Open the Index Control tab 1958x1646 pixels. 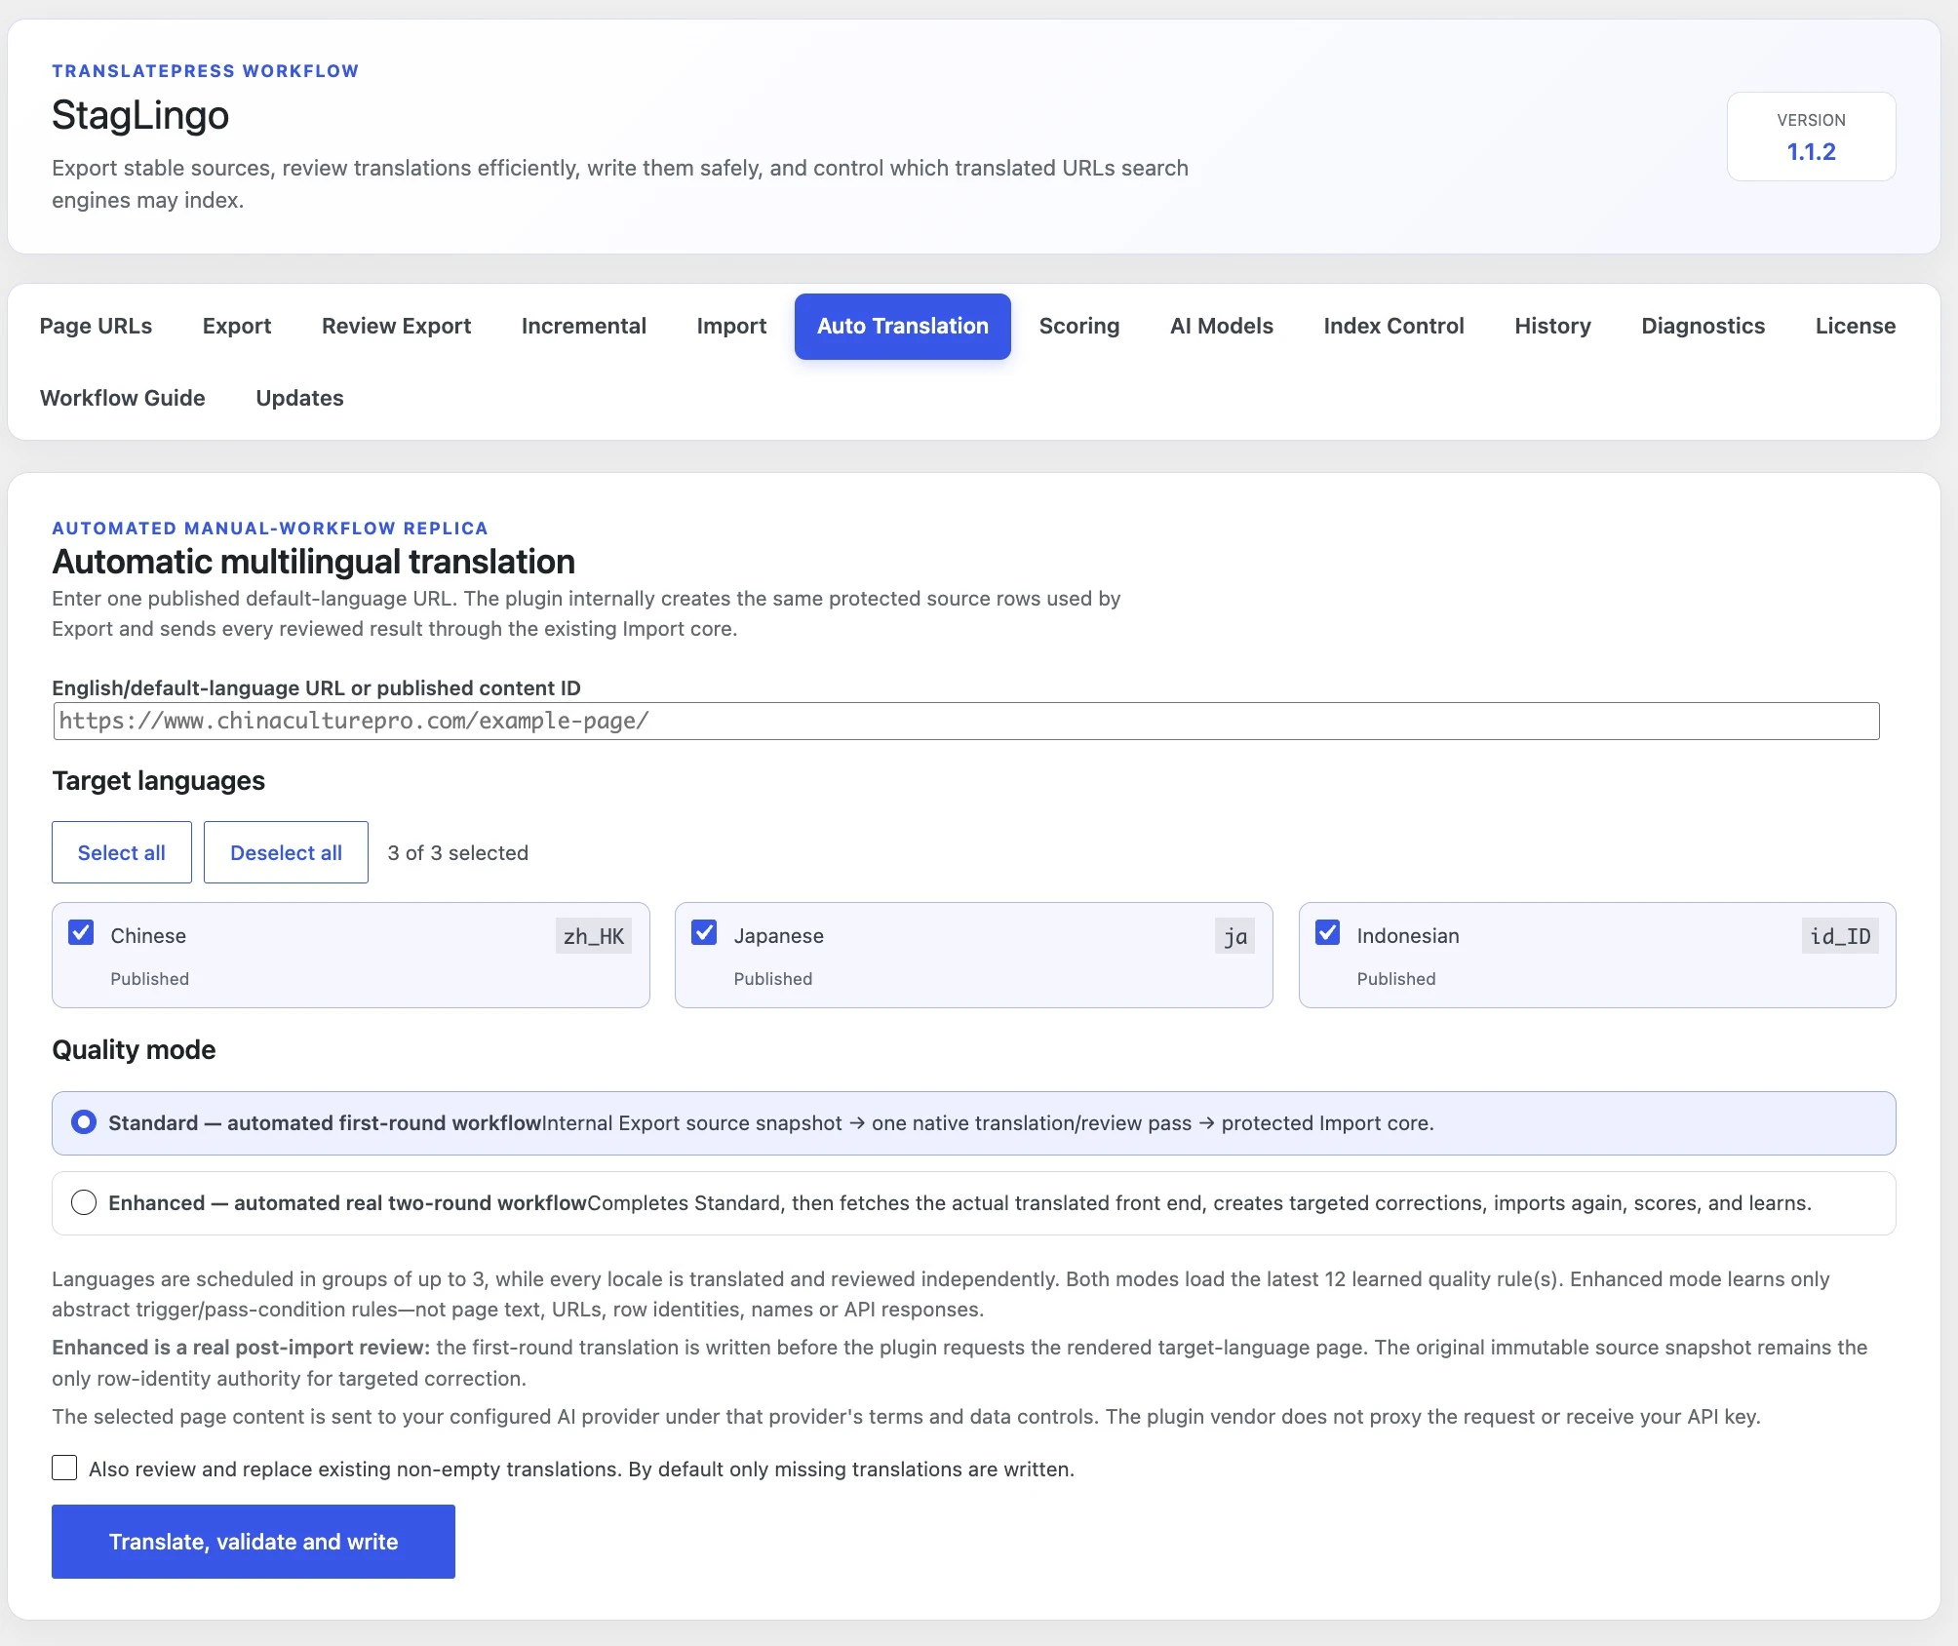pos(1393,326)
